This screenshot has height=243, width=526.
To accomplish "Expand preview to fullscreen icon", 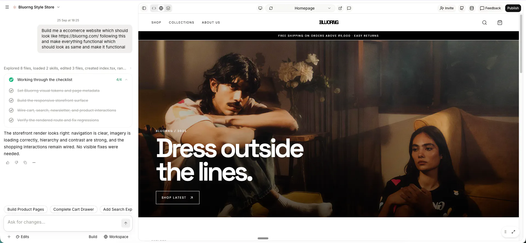I will coord(513,232).
